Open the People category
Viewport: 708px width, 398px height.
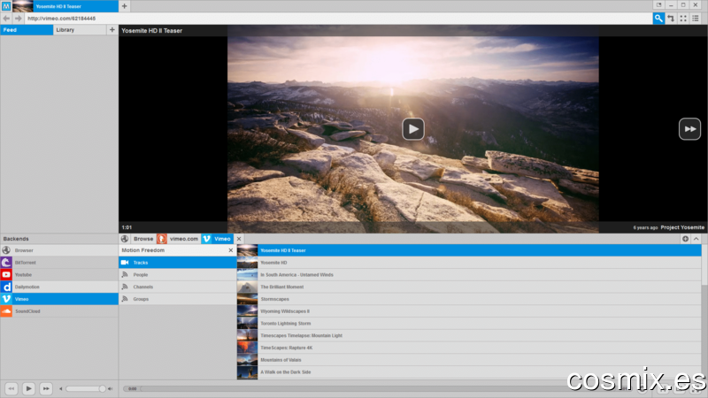[178, 274]
